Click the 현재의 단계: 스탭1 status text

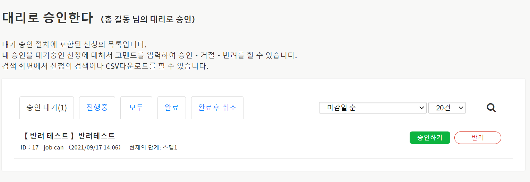click(x=153, y=148)
